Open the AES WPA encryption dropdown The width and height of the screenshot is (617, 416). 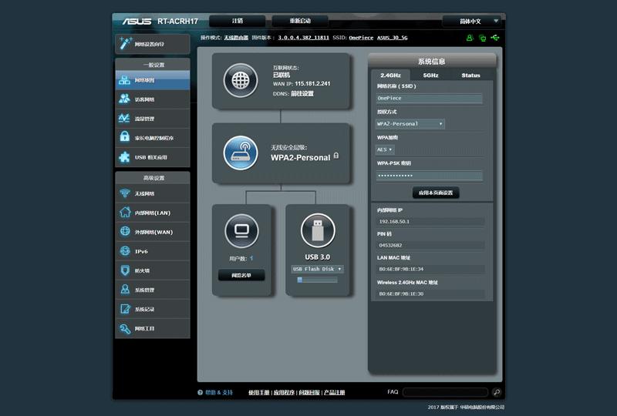tap(385, 149)
